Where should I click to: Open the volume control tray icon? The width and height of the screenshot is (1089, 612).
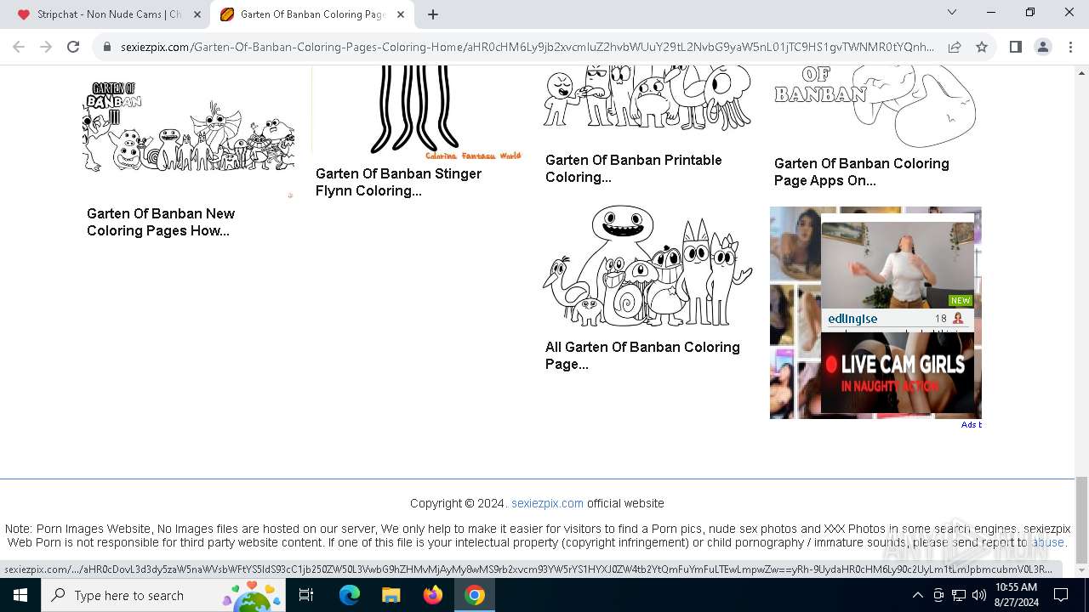coord(979,595)
